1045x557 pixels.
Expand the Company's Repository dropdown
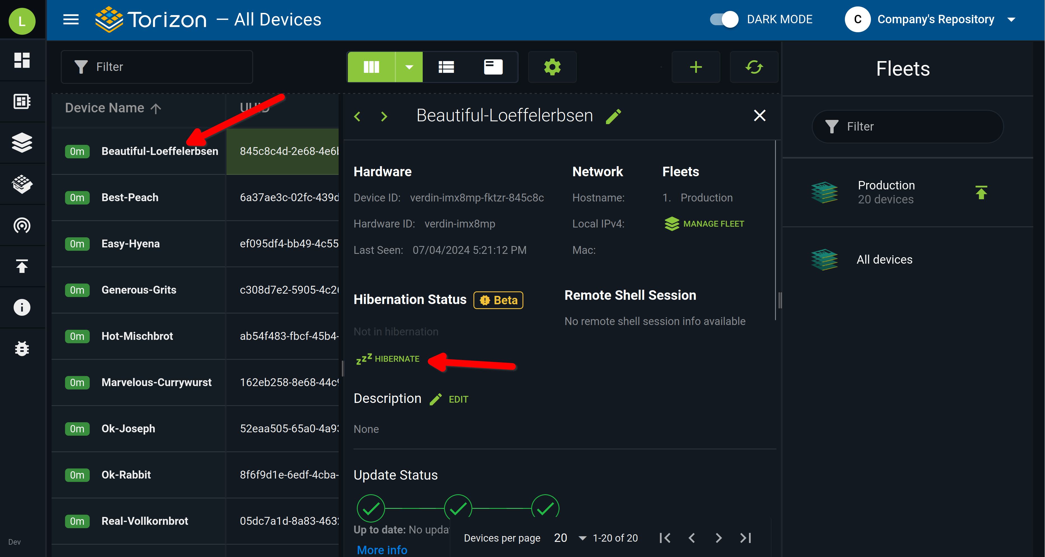pyautogui.click(x=1012, y=19)
